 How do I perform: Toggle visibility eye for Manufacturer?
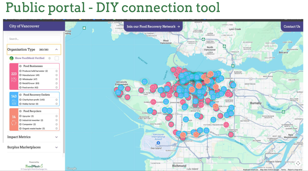pos(20,75)
